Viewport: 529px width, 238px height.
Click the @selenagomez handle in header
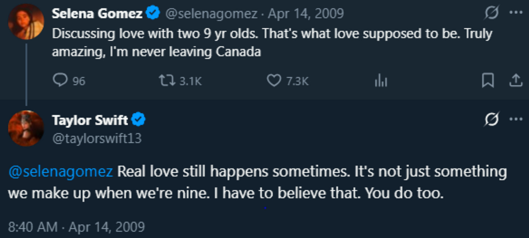click(212, 14)
